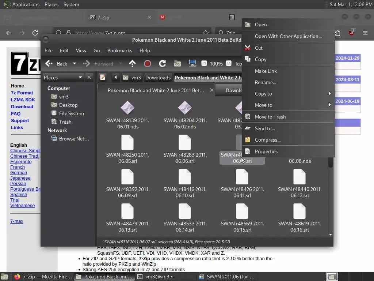Open Download link on 7-Zip page
Viewport: 374px width, 281px height.
tap(22, 106)
